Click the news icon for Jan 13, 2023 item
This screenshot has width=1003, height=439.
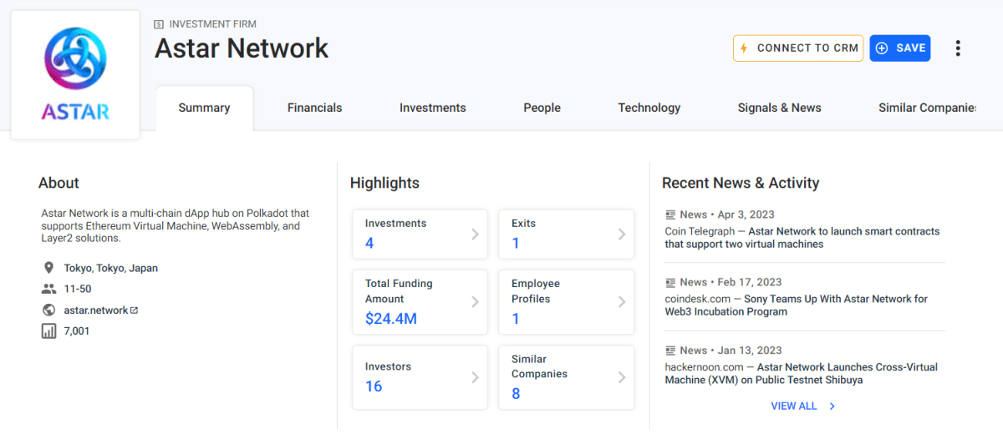pyautogui.click(x=670, y=351)
